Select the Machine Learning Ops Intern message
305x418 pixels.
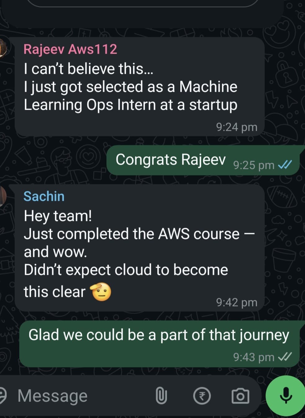(140, 87)
